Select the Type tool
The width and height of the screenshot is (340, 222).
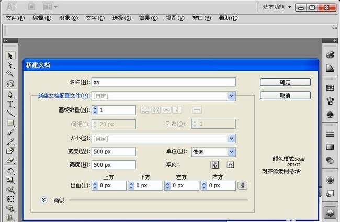(x=10, y=104)
